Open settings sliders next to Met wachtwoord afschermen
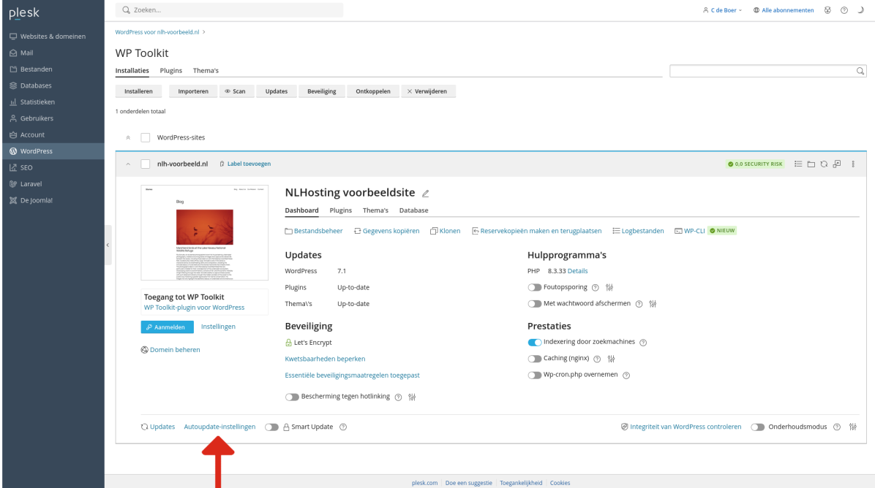Image resolution: width=875 pixels, height=488 pixels. 653,304
